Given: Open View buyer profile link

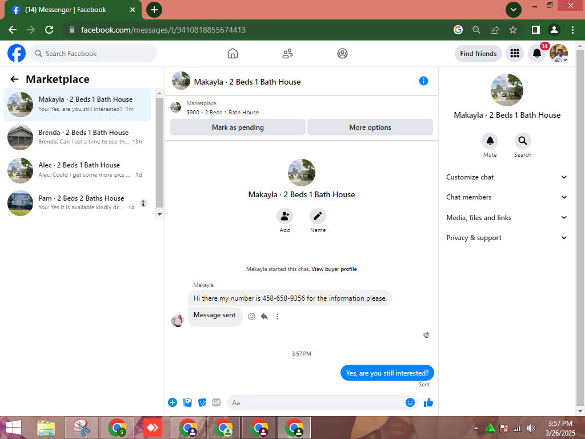Looking at the screenshot, I should (x=334, y=269).
